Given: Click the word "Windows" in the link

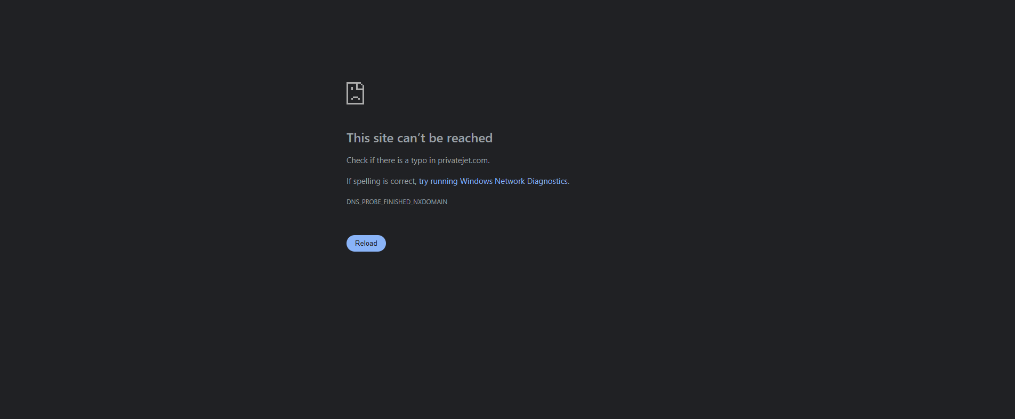Looking at the screenshot, I should tap(476, 181).
